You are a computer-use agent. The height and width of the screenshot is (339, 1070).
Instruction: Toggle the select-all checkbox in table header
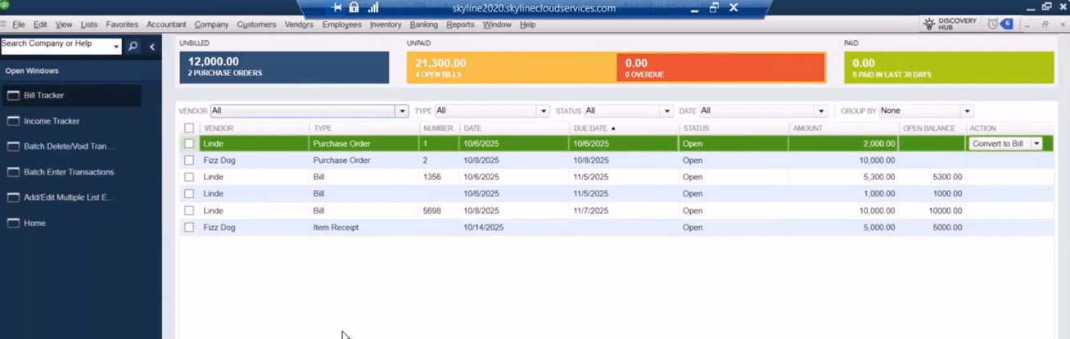[189, 128]
